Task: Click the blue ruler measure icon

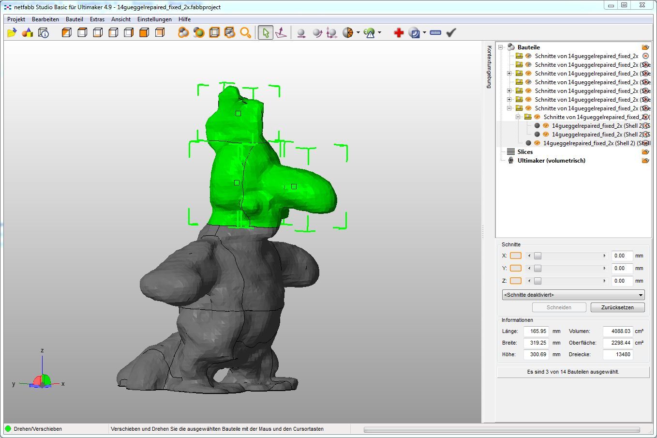Action: pos(435,32)
